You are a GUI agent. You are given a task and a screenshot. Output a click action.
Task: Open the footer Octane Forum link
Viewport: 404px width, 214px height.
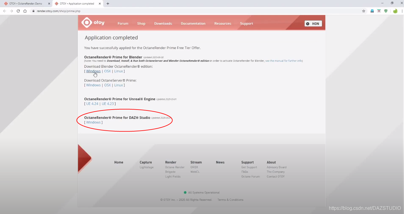pyautogui.click(x=251, y=177)
